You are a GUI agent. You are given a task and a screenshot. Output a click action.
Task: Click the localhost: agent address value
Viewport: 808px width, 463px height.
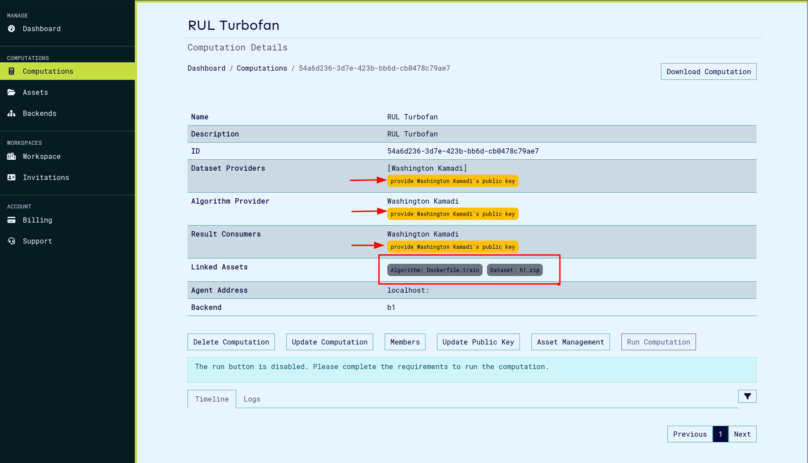pos(408,290)
